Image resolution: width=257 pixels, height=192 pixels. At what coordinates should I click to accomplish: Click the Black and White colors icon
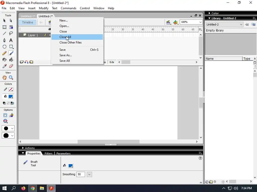pos(4,103)
